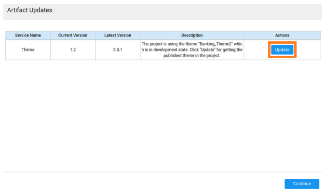
Task: Click the latest version value 3.0.1
Action: click(x=117, y=50)
